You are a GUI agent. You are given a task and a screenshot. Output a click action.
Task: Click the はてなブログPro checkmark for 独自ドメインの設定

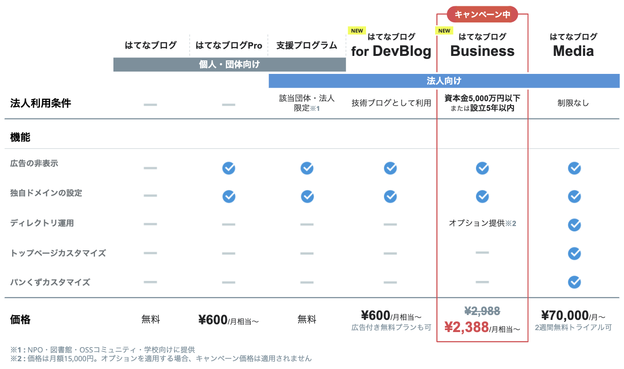pos(229,196)
